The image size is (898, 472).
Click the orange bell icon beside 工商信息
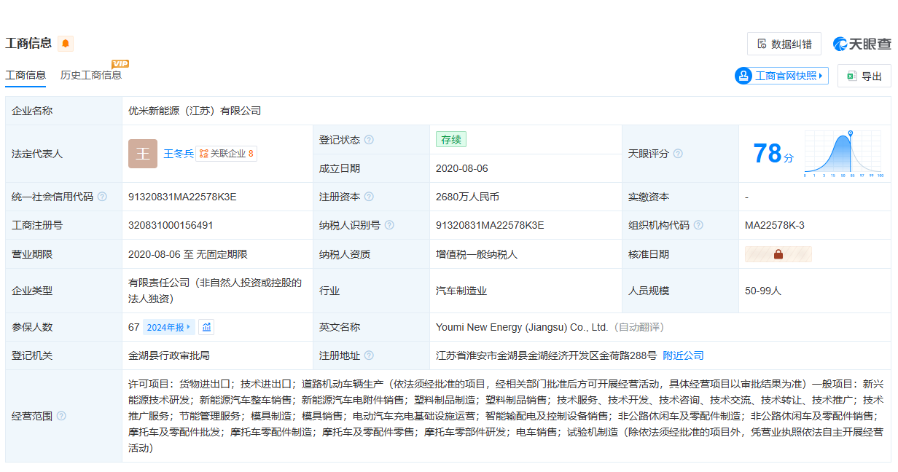point(66,44)
